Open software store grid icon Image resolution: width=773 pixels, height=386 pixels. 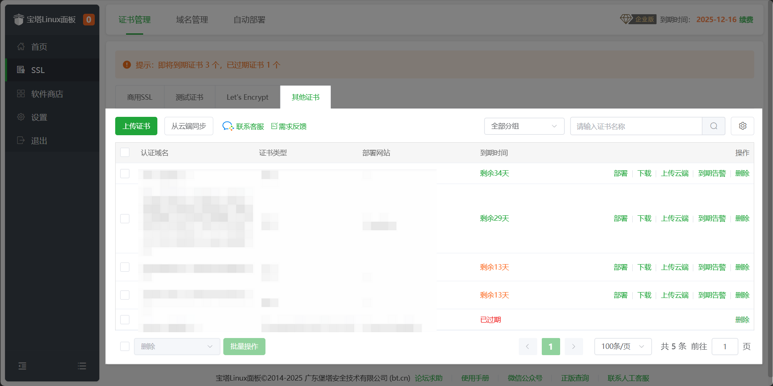coord(21,94)
